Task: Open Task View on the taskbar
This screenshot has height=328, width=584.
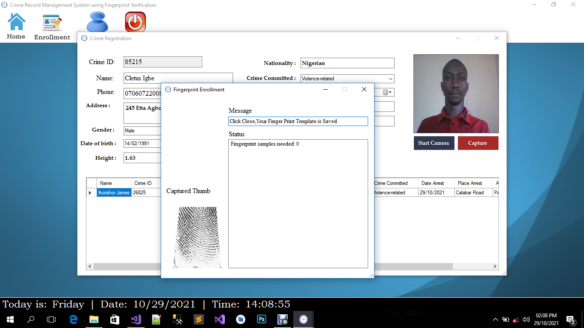Action: point(51,319)
